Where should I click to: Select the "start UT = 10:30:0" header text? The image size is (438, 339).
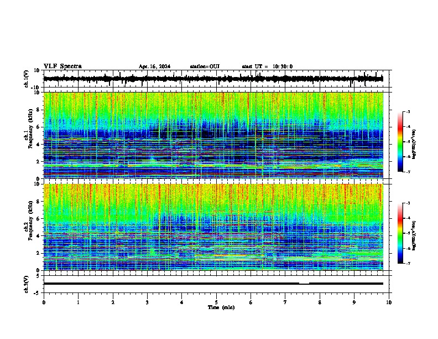point(267,66)
